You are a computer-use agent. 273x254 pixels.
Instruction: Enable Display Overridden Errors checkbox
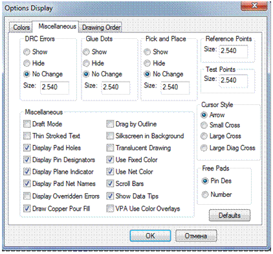pyautogui.click(x=27, y=196)
